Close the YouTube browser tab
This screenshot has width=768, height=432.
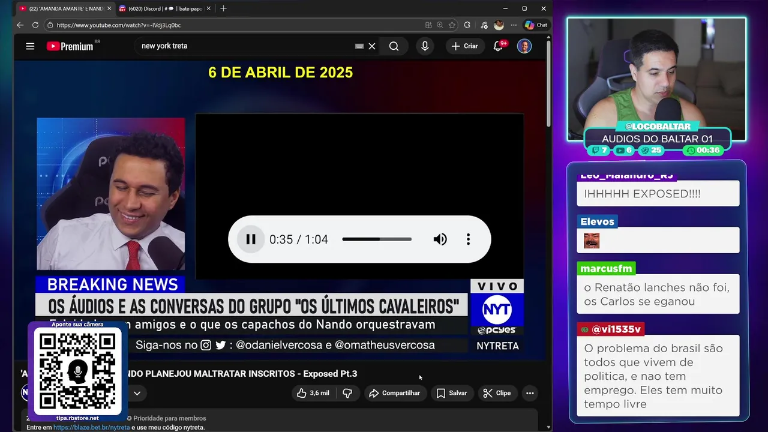tap(109, 8)
